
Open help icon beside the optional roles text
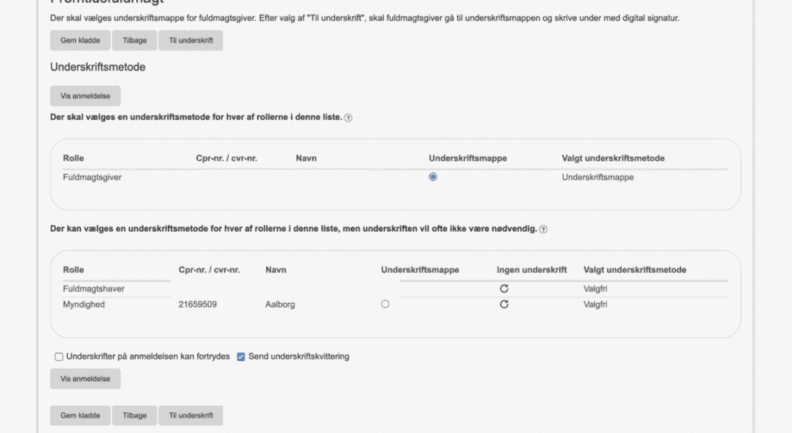[x=543, y=229]
